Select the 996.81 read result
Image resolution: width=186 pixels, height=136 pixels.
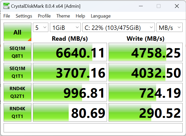tap(70, 92)
